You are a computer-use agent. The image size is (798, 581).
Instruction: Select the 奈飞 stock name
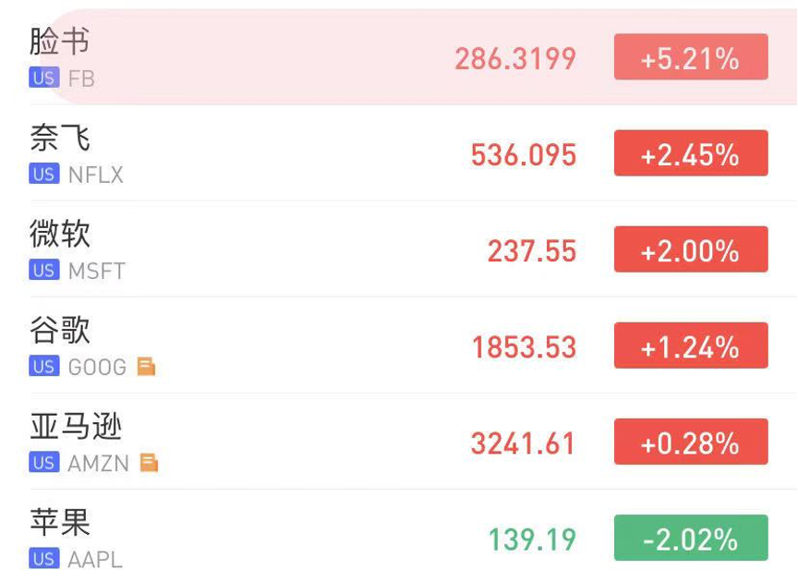click(x=60, y=139)
